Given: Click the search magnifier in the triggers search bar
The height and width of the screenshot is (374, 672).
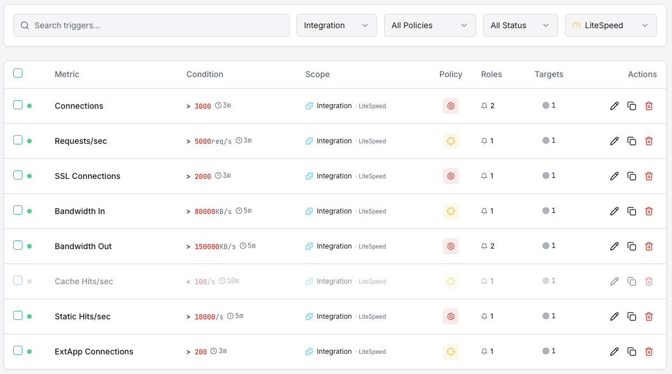Looking at the screenshot, I should pyautogui.click(x=24, y=25).
